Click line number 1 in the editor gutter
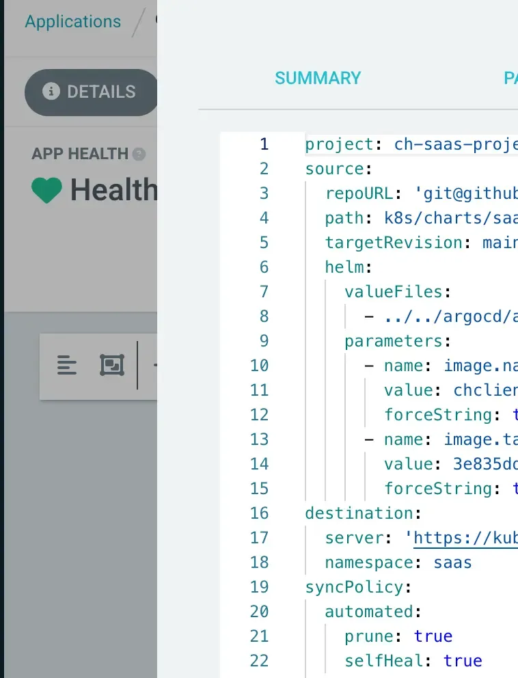Screen dimensions: 518x678 264,144
